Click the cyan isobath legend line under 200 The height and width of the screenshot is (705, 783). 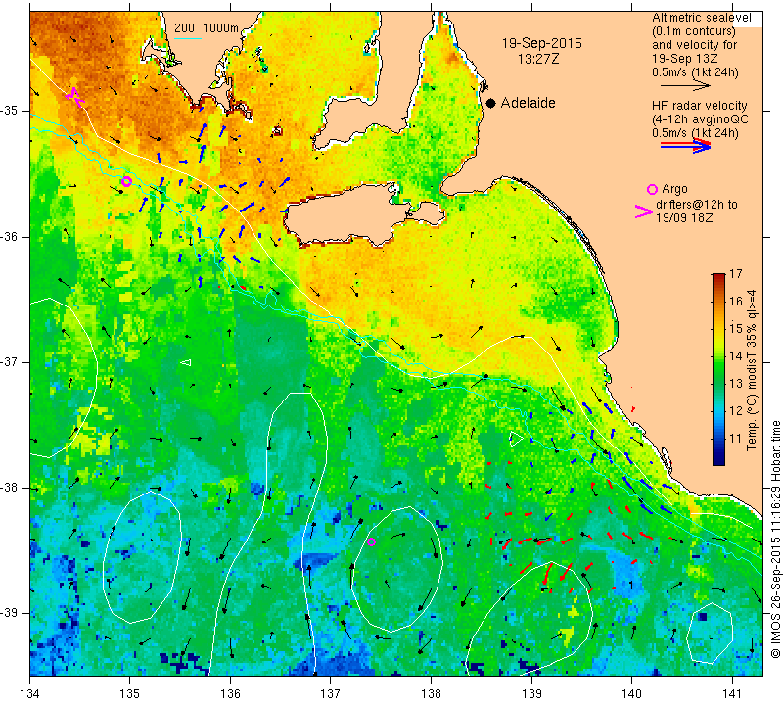point(188,38)
